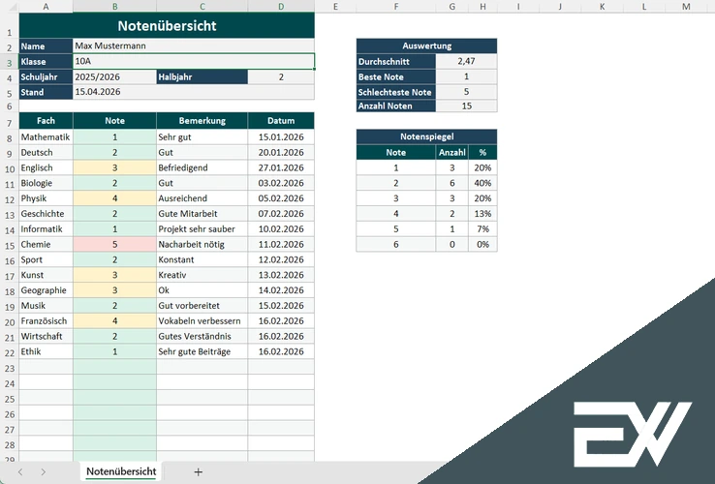The width and height of the screenshot is (715, 484).
Task: Select row 15 header
Action: tap(8, 245)
